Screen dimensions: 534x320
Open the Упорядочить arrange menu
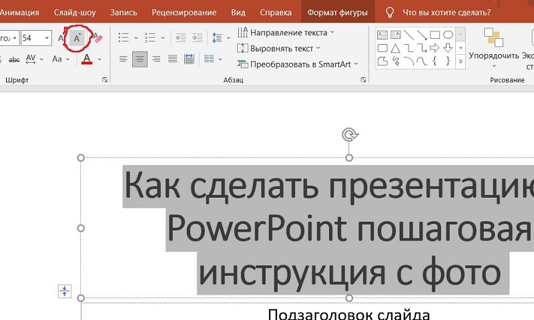[494, 47]
